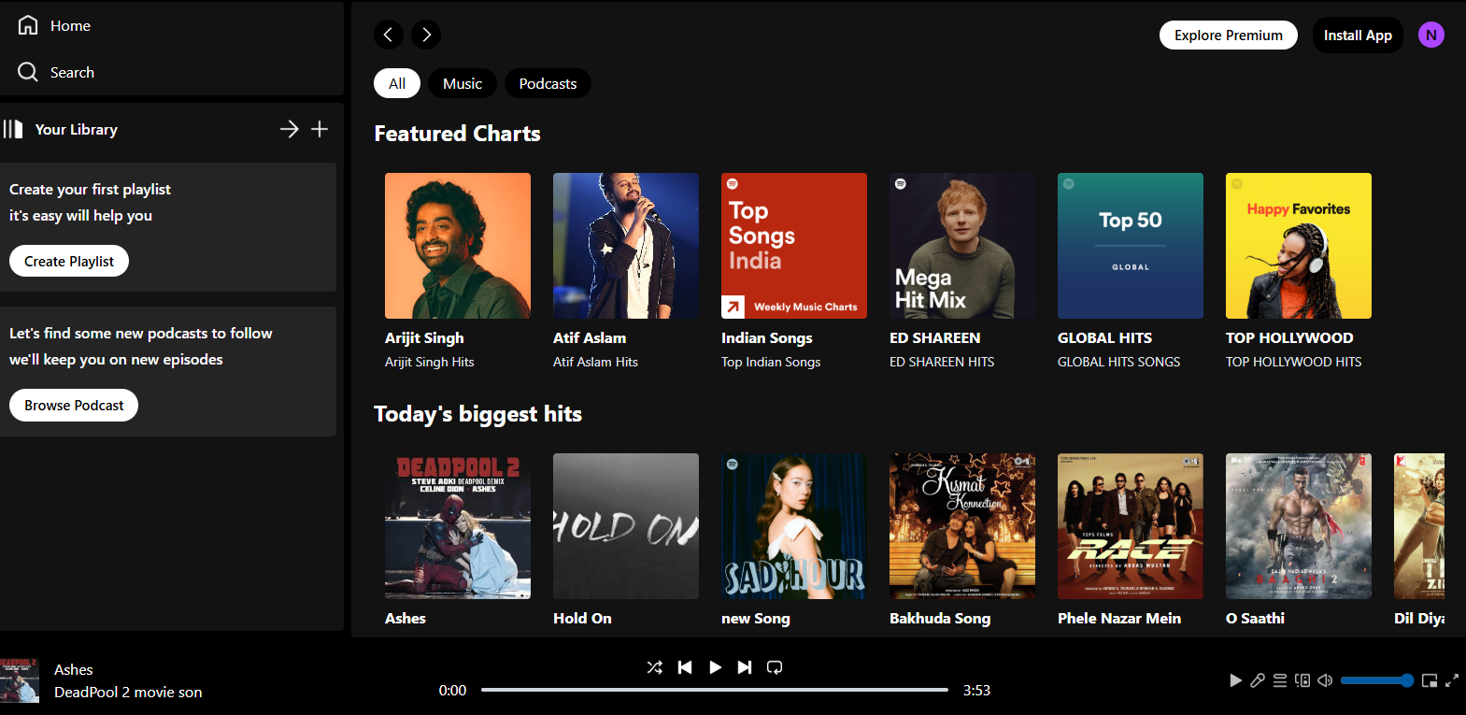
Task: Click the 'O Saathi' title
Action: click(x=1255, y=618)
